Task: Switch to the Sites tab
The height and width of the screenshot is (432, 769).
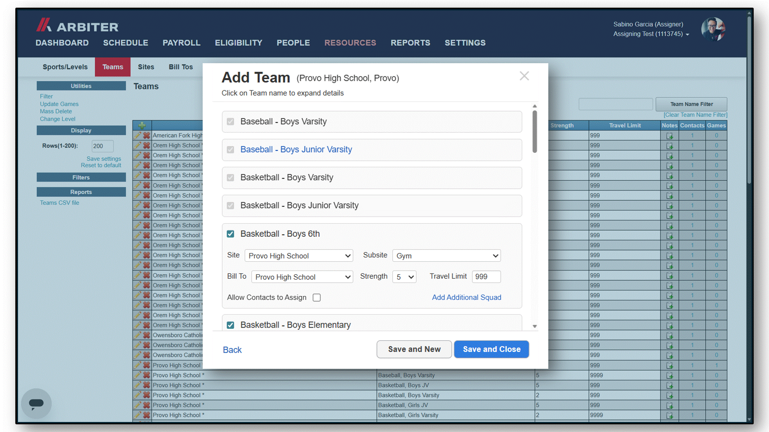Action: click(x=146, y=67)
